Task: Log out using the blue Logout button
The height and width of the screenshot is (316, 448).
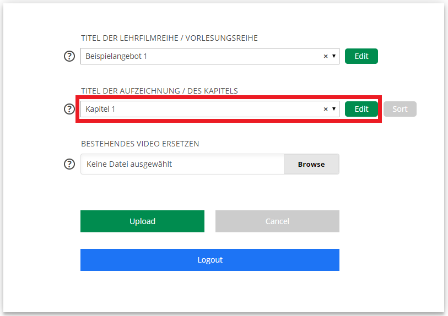Action: [209, 260]
